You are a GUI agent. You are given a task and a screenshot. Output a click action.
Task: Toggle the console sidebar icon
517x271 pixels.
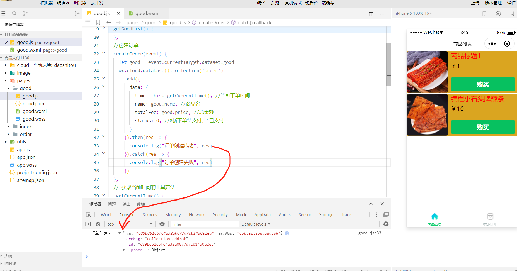pos(88,224)
